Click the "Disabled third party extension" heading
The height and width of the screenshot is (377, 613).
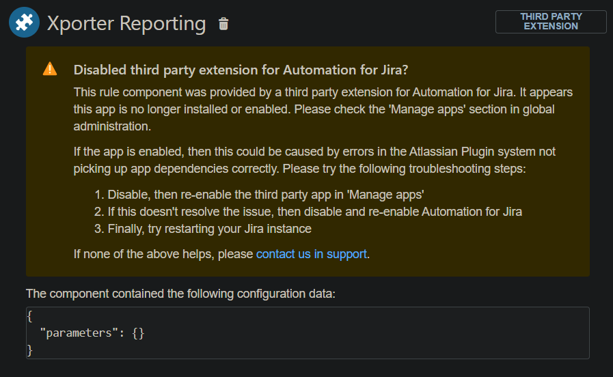(x=241, y=70)
